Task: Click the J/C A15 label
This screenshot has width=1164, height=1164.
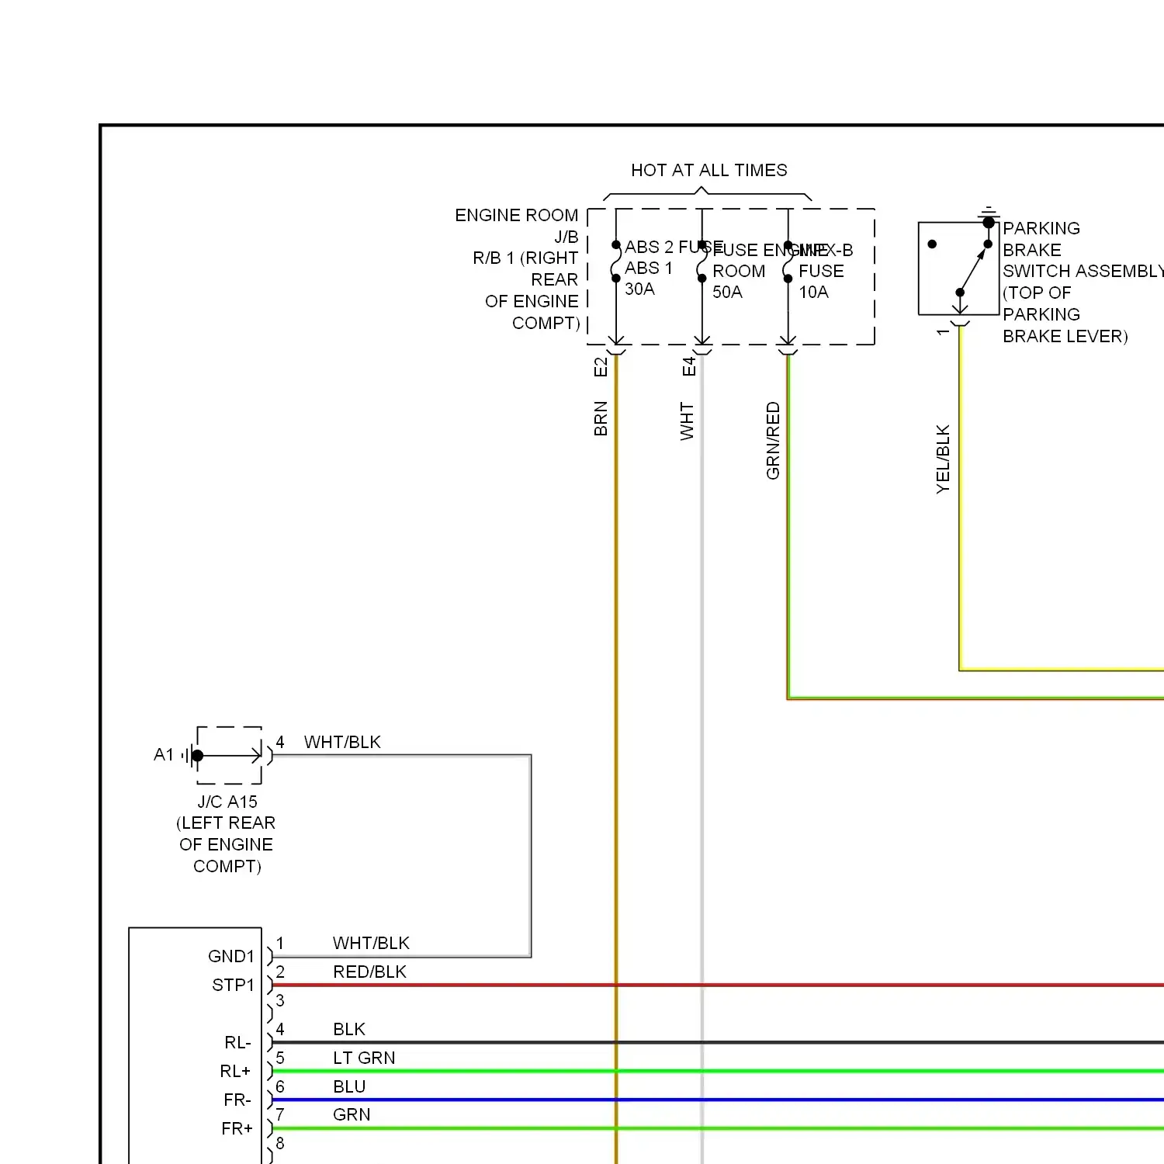Action: point(227,802)
